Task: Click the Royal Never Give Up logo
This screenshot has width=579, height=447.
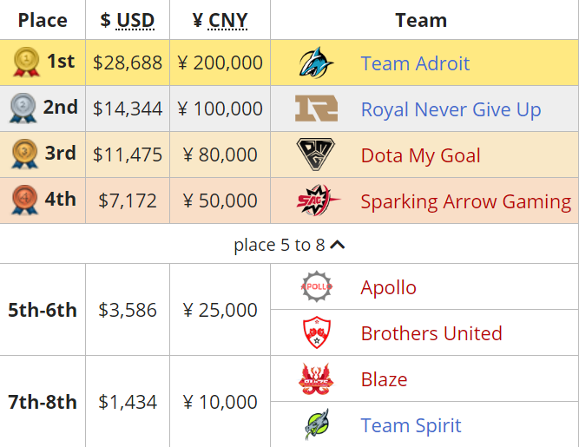Action: pos(317,108)
